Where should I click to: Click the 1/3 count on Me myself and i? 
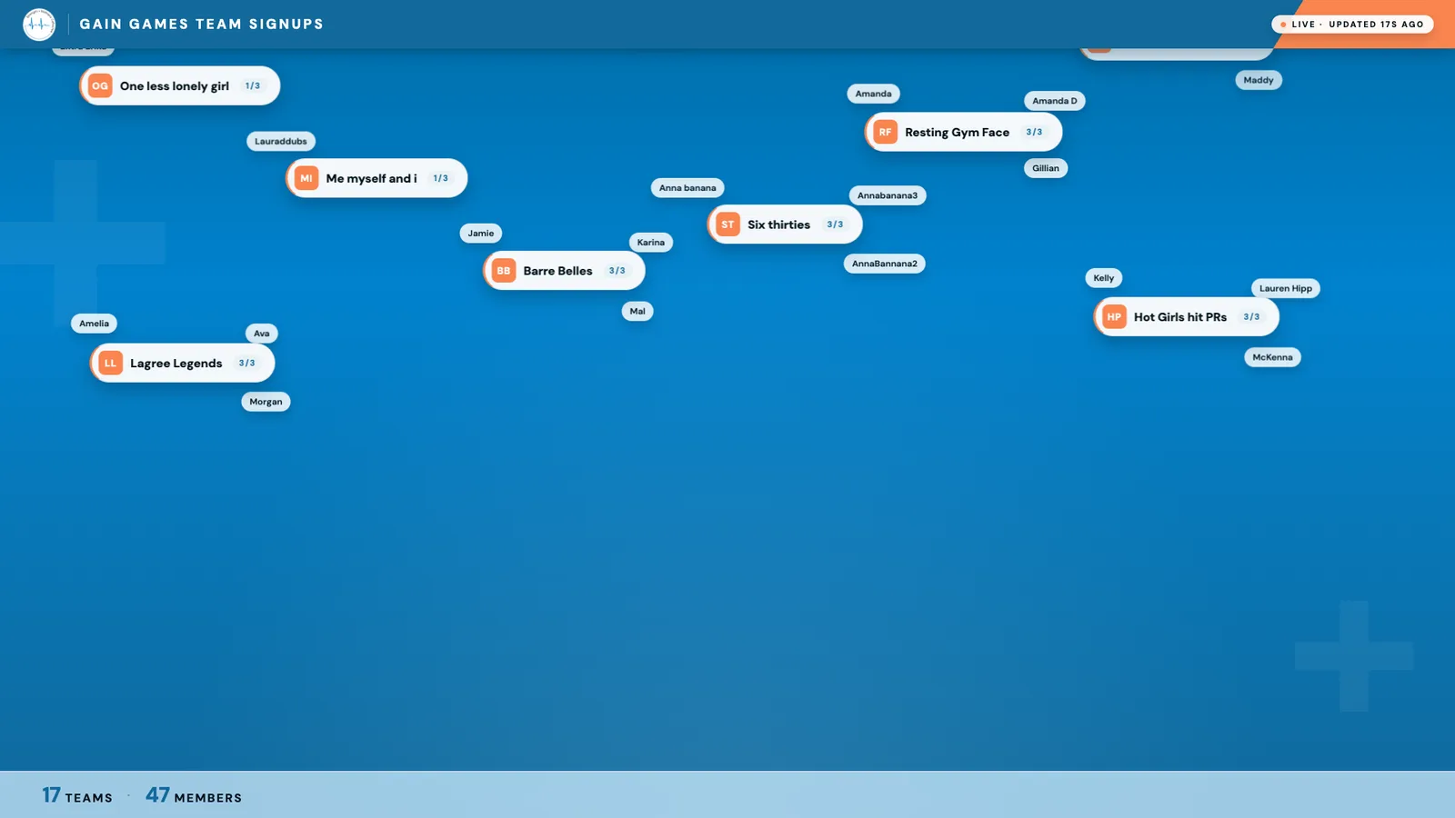click(x=441, y=179)
